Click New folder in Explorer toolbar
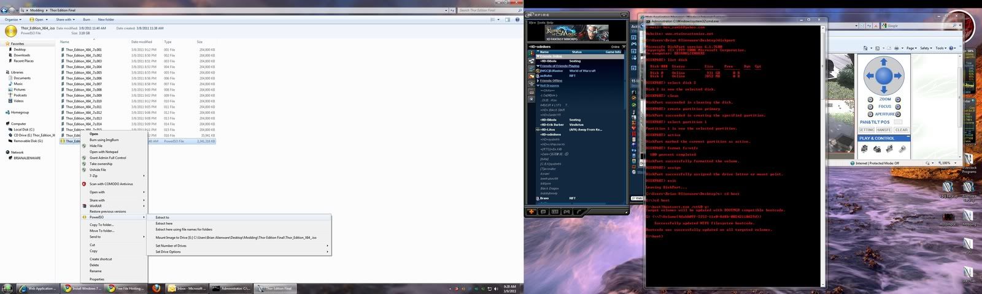The height and width of the screenshot is (294, 982). click(106, 20)
